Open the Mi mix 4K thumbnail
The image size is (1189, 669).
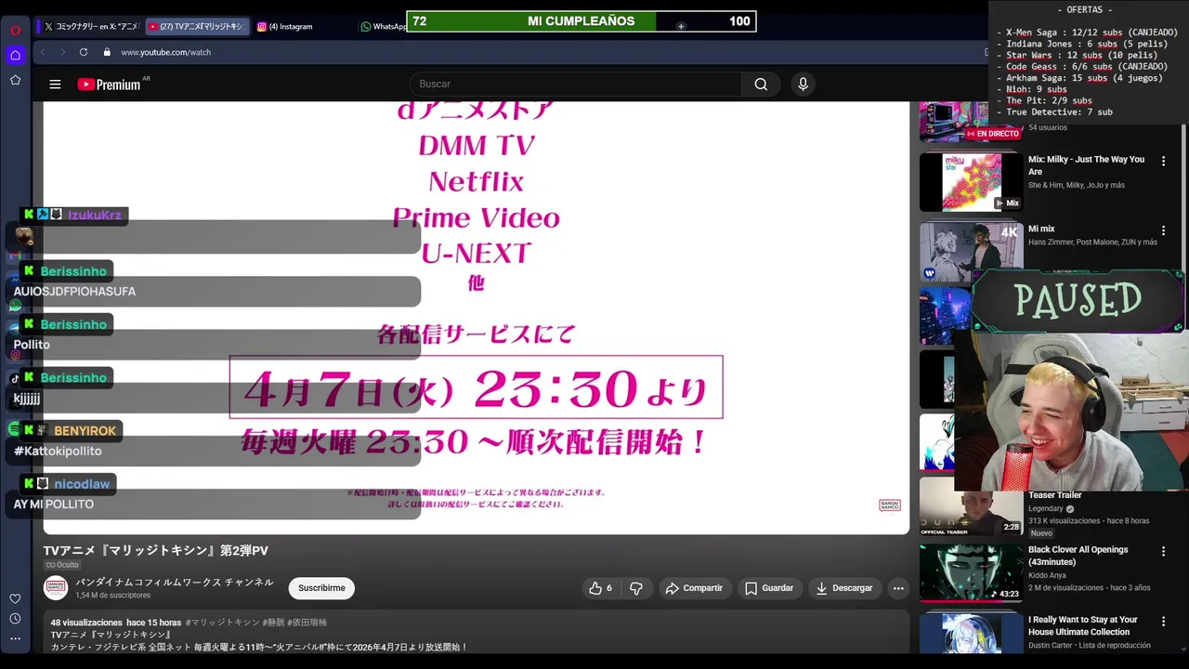click(x=971, y=251)
